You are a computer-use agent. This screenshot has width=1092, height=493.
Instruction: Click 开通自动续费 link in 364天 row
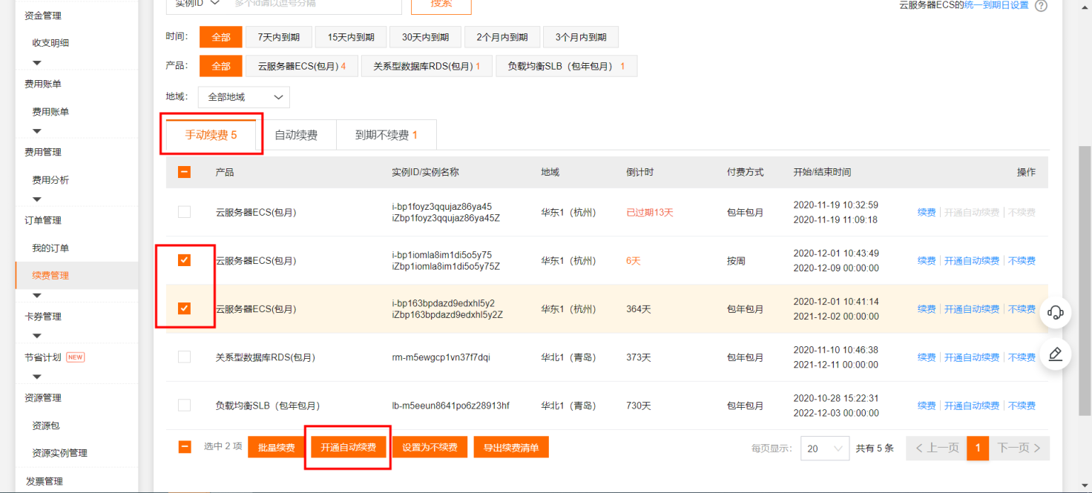click(972, 308)
